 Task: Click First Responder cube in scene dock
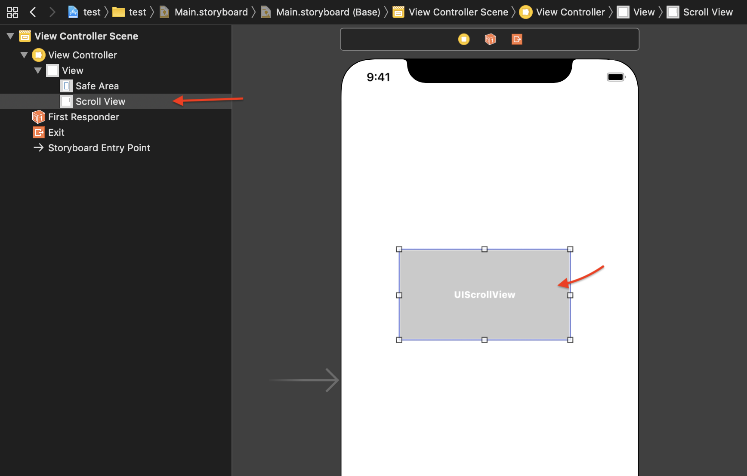tap(491, 40)
